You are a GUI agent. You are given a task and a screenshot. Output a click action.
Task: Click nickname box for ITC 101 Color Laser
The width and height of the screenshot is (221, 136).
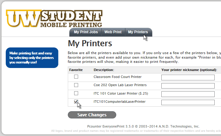click(x=188, y=94)
